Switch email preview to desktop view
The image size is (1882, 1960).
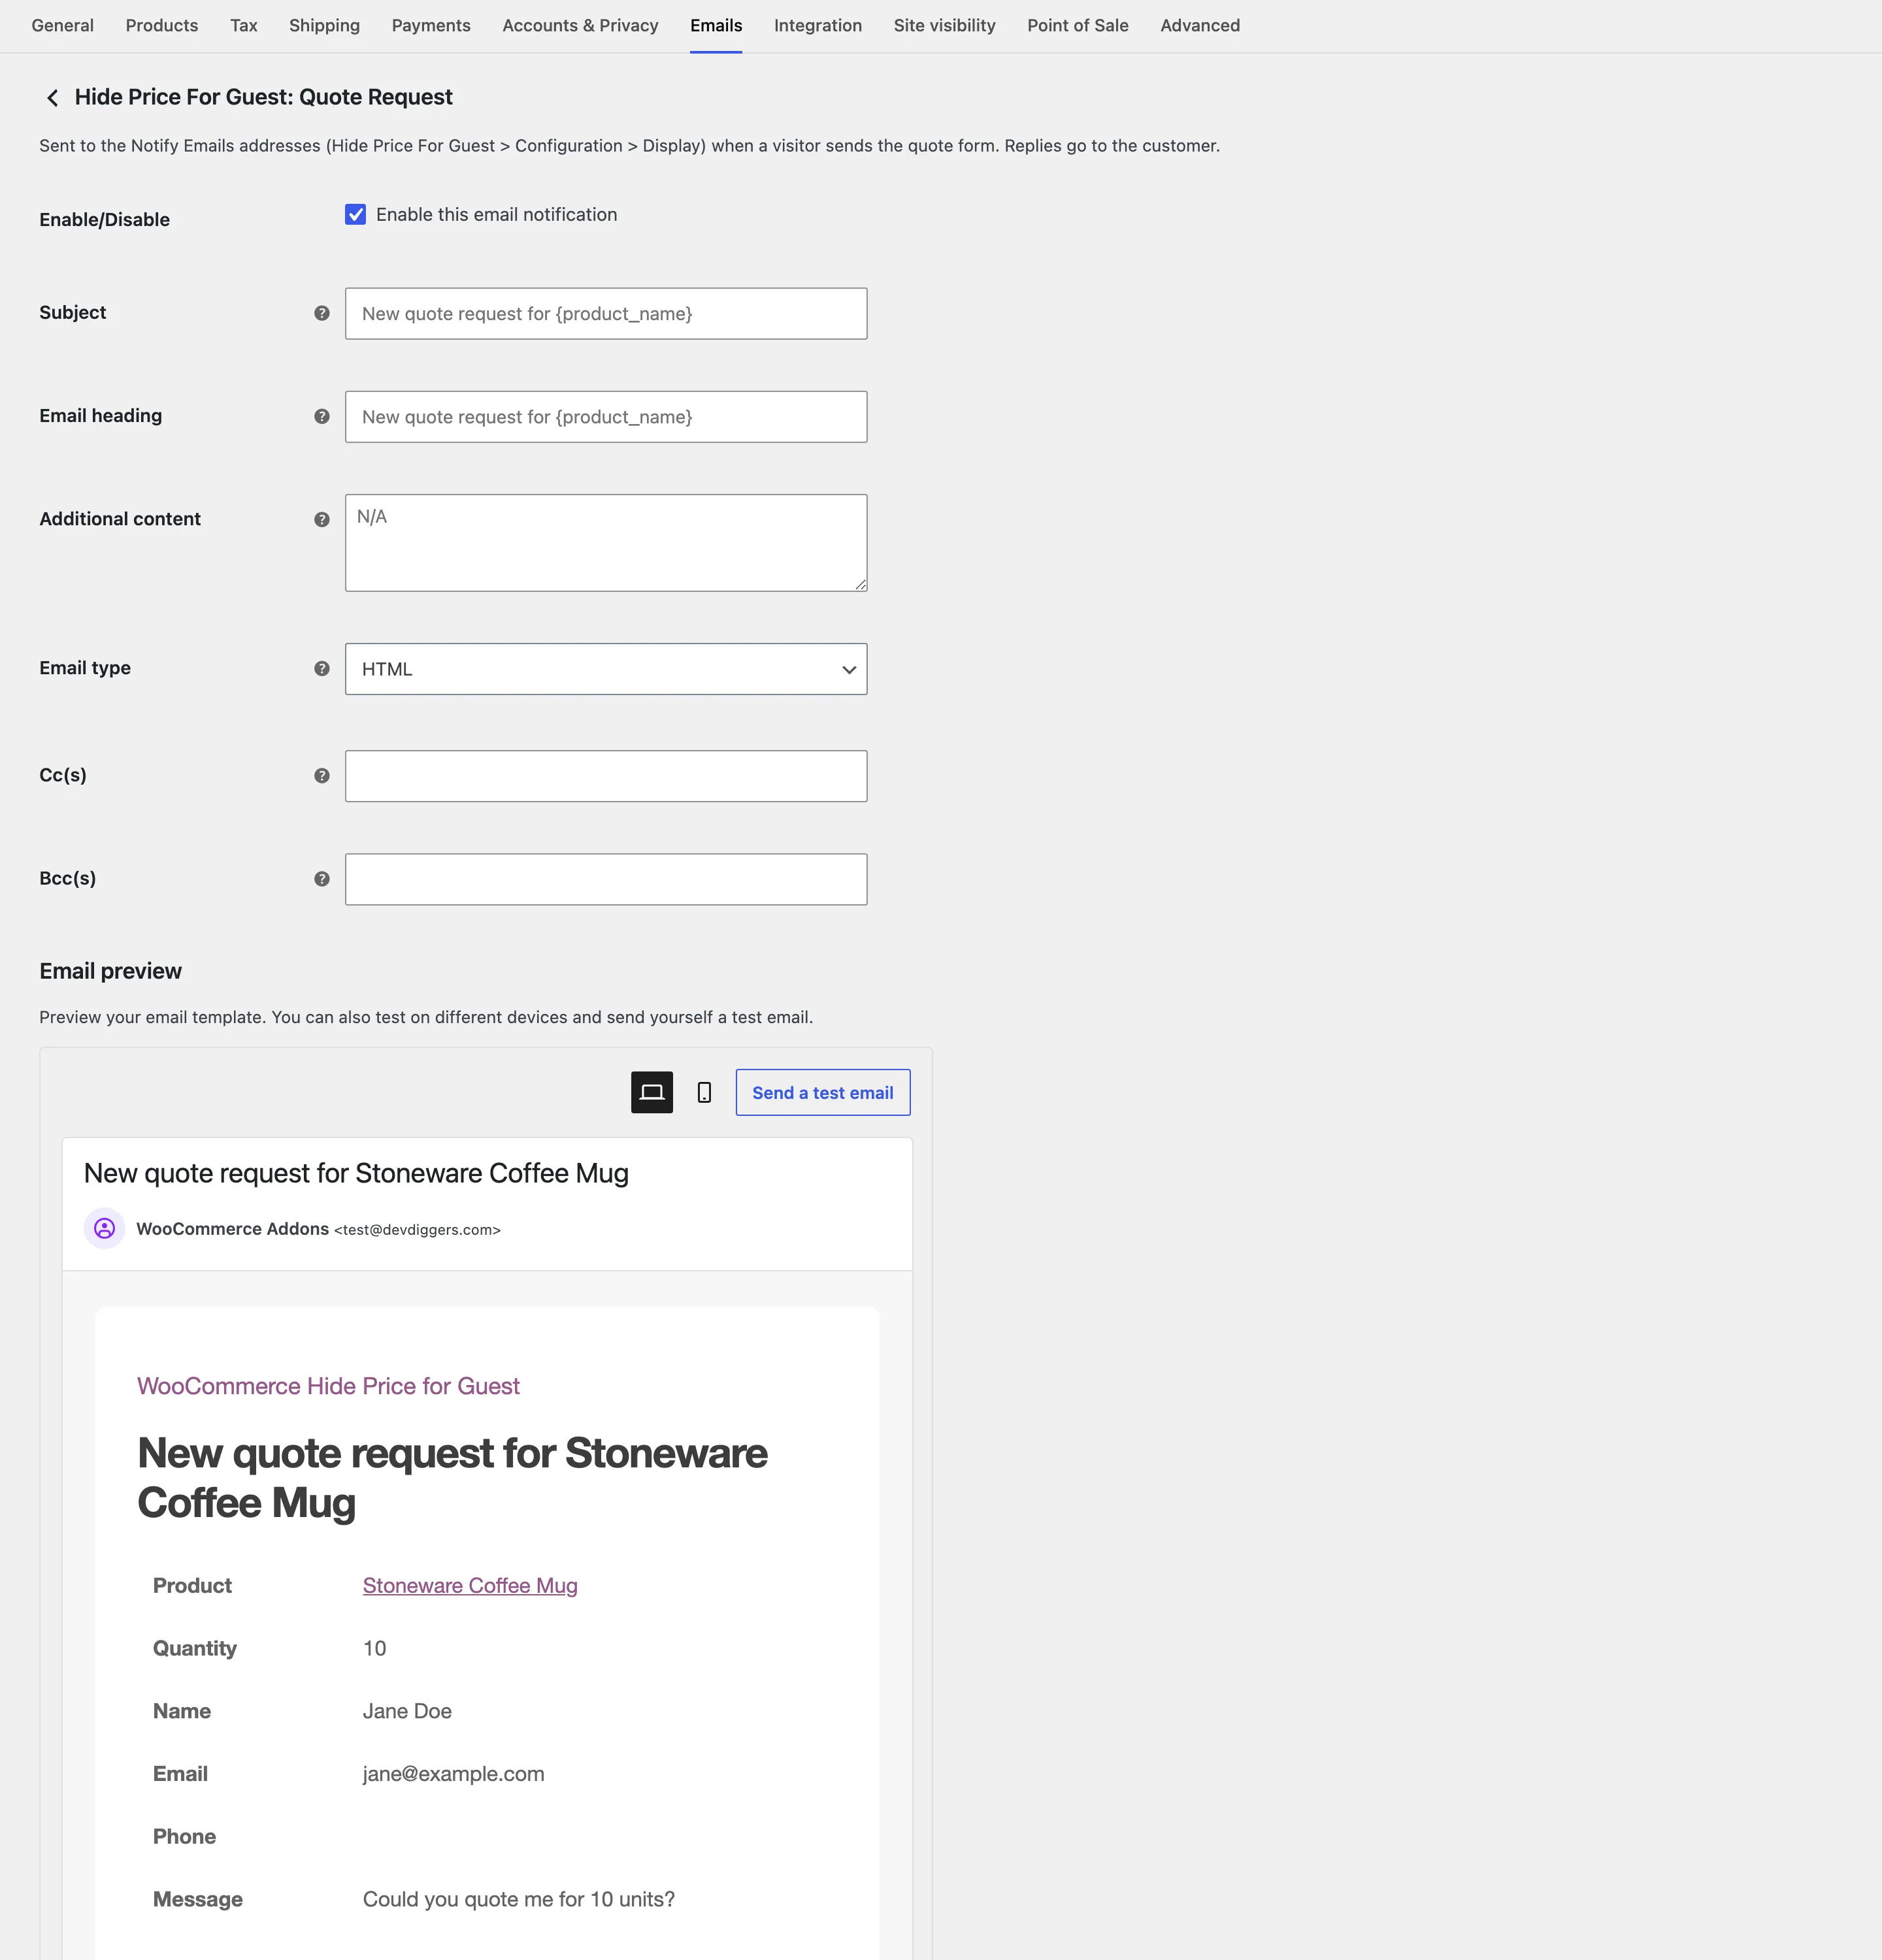click(x=652, y=1092)
